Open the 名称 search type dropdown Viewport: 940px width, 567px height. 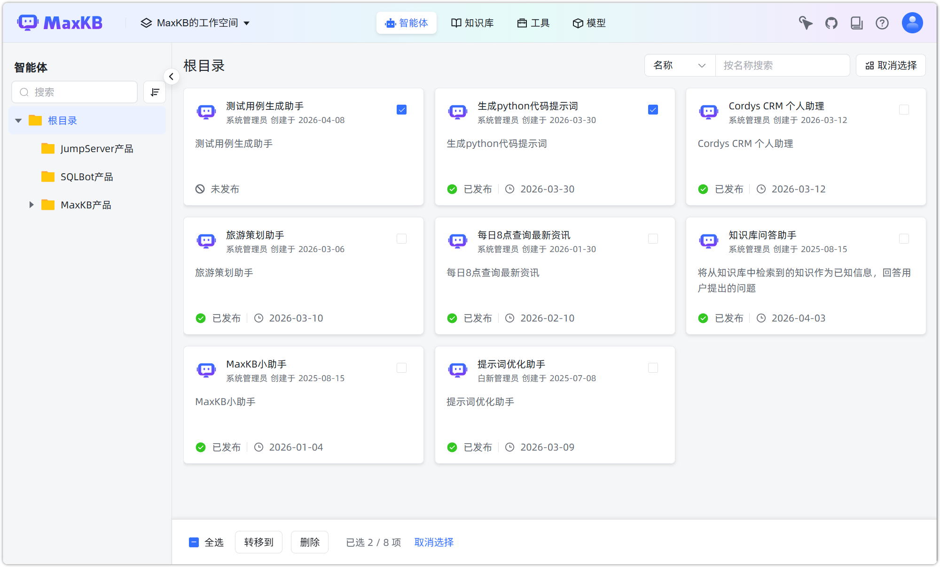[x=680, y=65]
